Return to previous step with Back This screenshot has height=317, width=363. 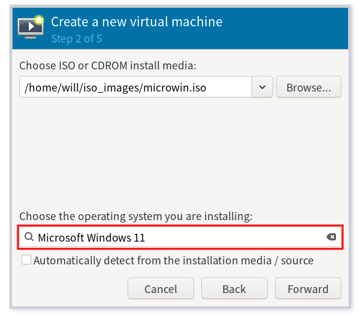click(x=234, y=289)
